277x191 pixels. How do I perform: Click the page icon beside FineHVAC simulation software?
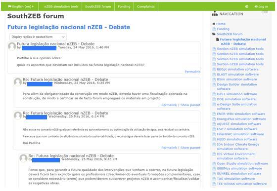click(214, 134)
